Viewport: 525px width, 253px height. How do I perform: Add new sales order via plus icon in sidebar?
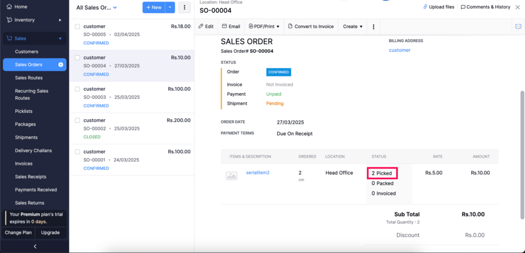(x=60, y=65)
